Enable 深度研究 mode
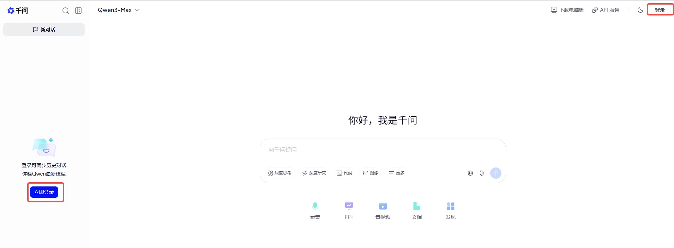 click(314, 173)
